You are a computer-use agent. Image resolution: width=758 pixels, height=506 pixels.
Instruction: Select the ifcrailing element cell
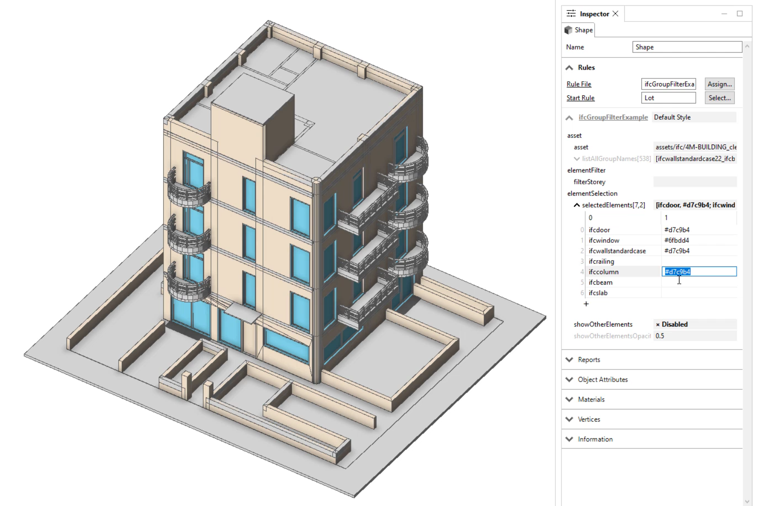coord(623,261)
